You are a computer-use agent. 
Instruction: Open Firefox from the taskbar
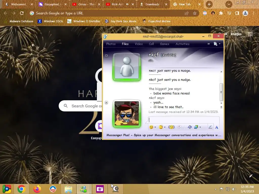click(x=37, y=189)
